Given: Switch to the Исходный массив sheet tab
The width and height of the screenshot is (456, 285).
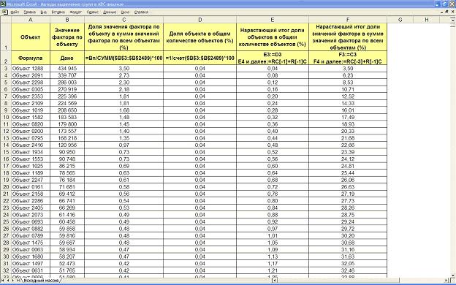Looking at the screenshot, I should tap(41, 281).
